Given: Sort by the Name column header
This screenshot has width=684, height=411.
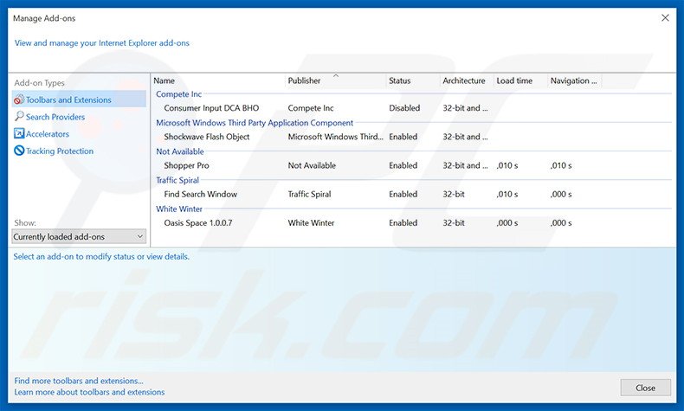Looking at the screenshot, I should [164, 80].
